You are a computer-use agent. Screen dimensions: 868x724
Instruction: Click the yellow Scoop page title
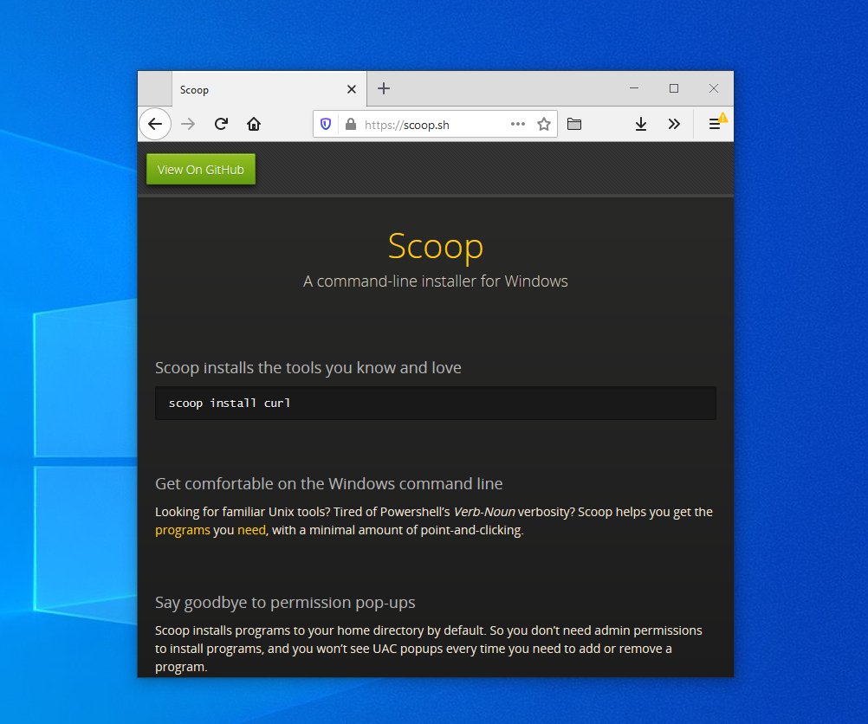click(436, 246)
